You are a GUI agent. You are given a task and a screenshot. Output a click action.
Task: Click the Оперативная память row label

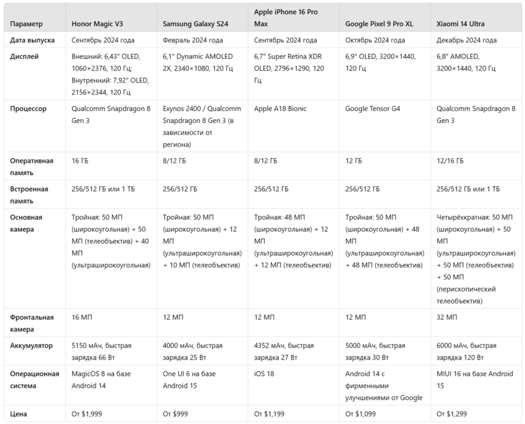click(32, 166)
